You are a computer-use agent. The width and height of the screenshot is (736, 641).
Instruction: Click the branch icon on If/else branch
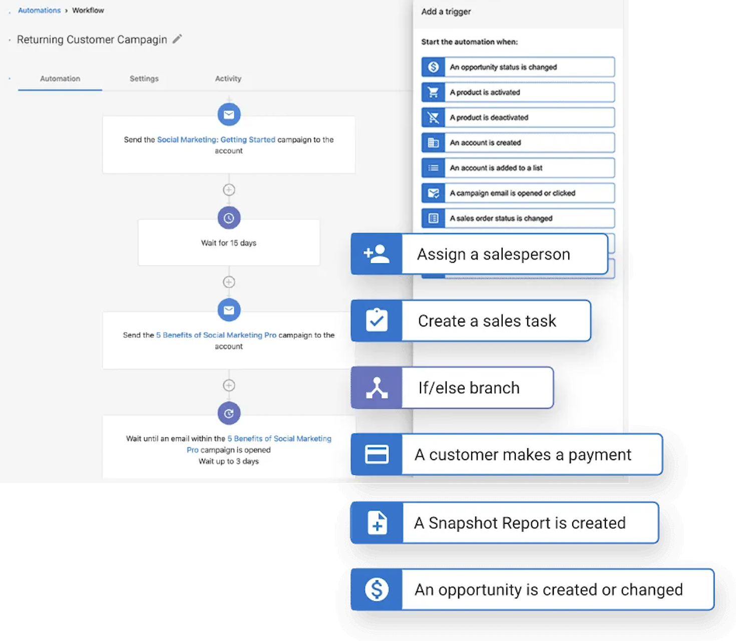click(x=377, y=388)
